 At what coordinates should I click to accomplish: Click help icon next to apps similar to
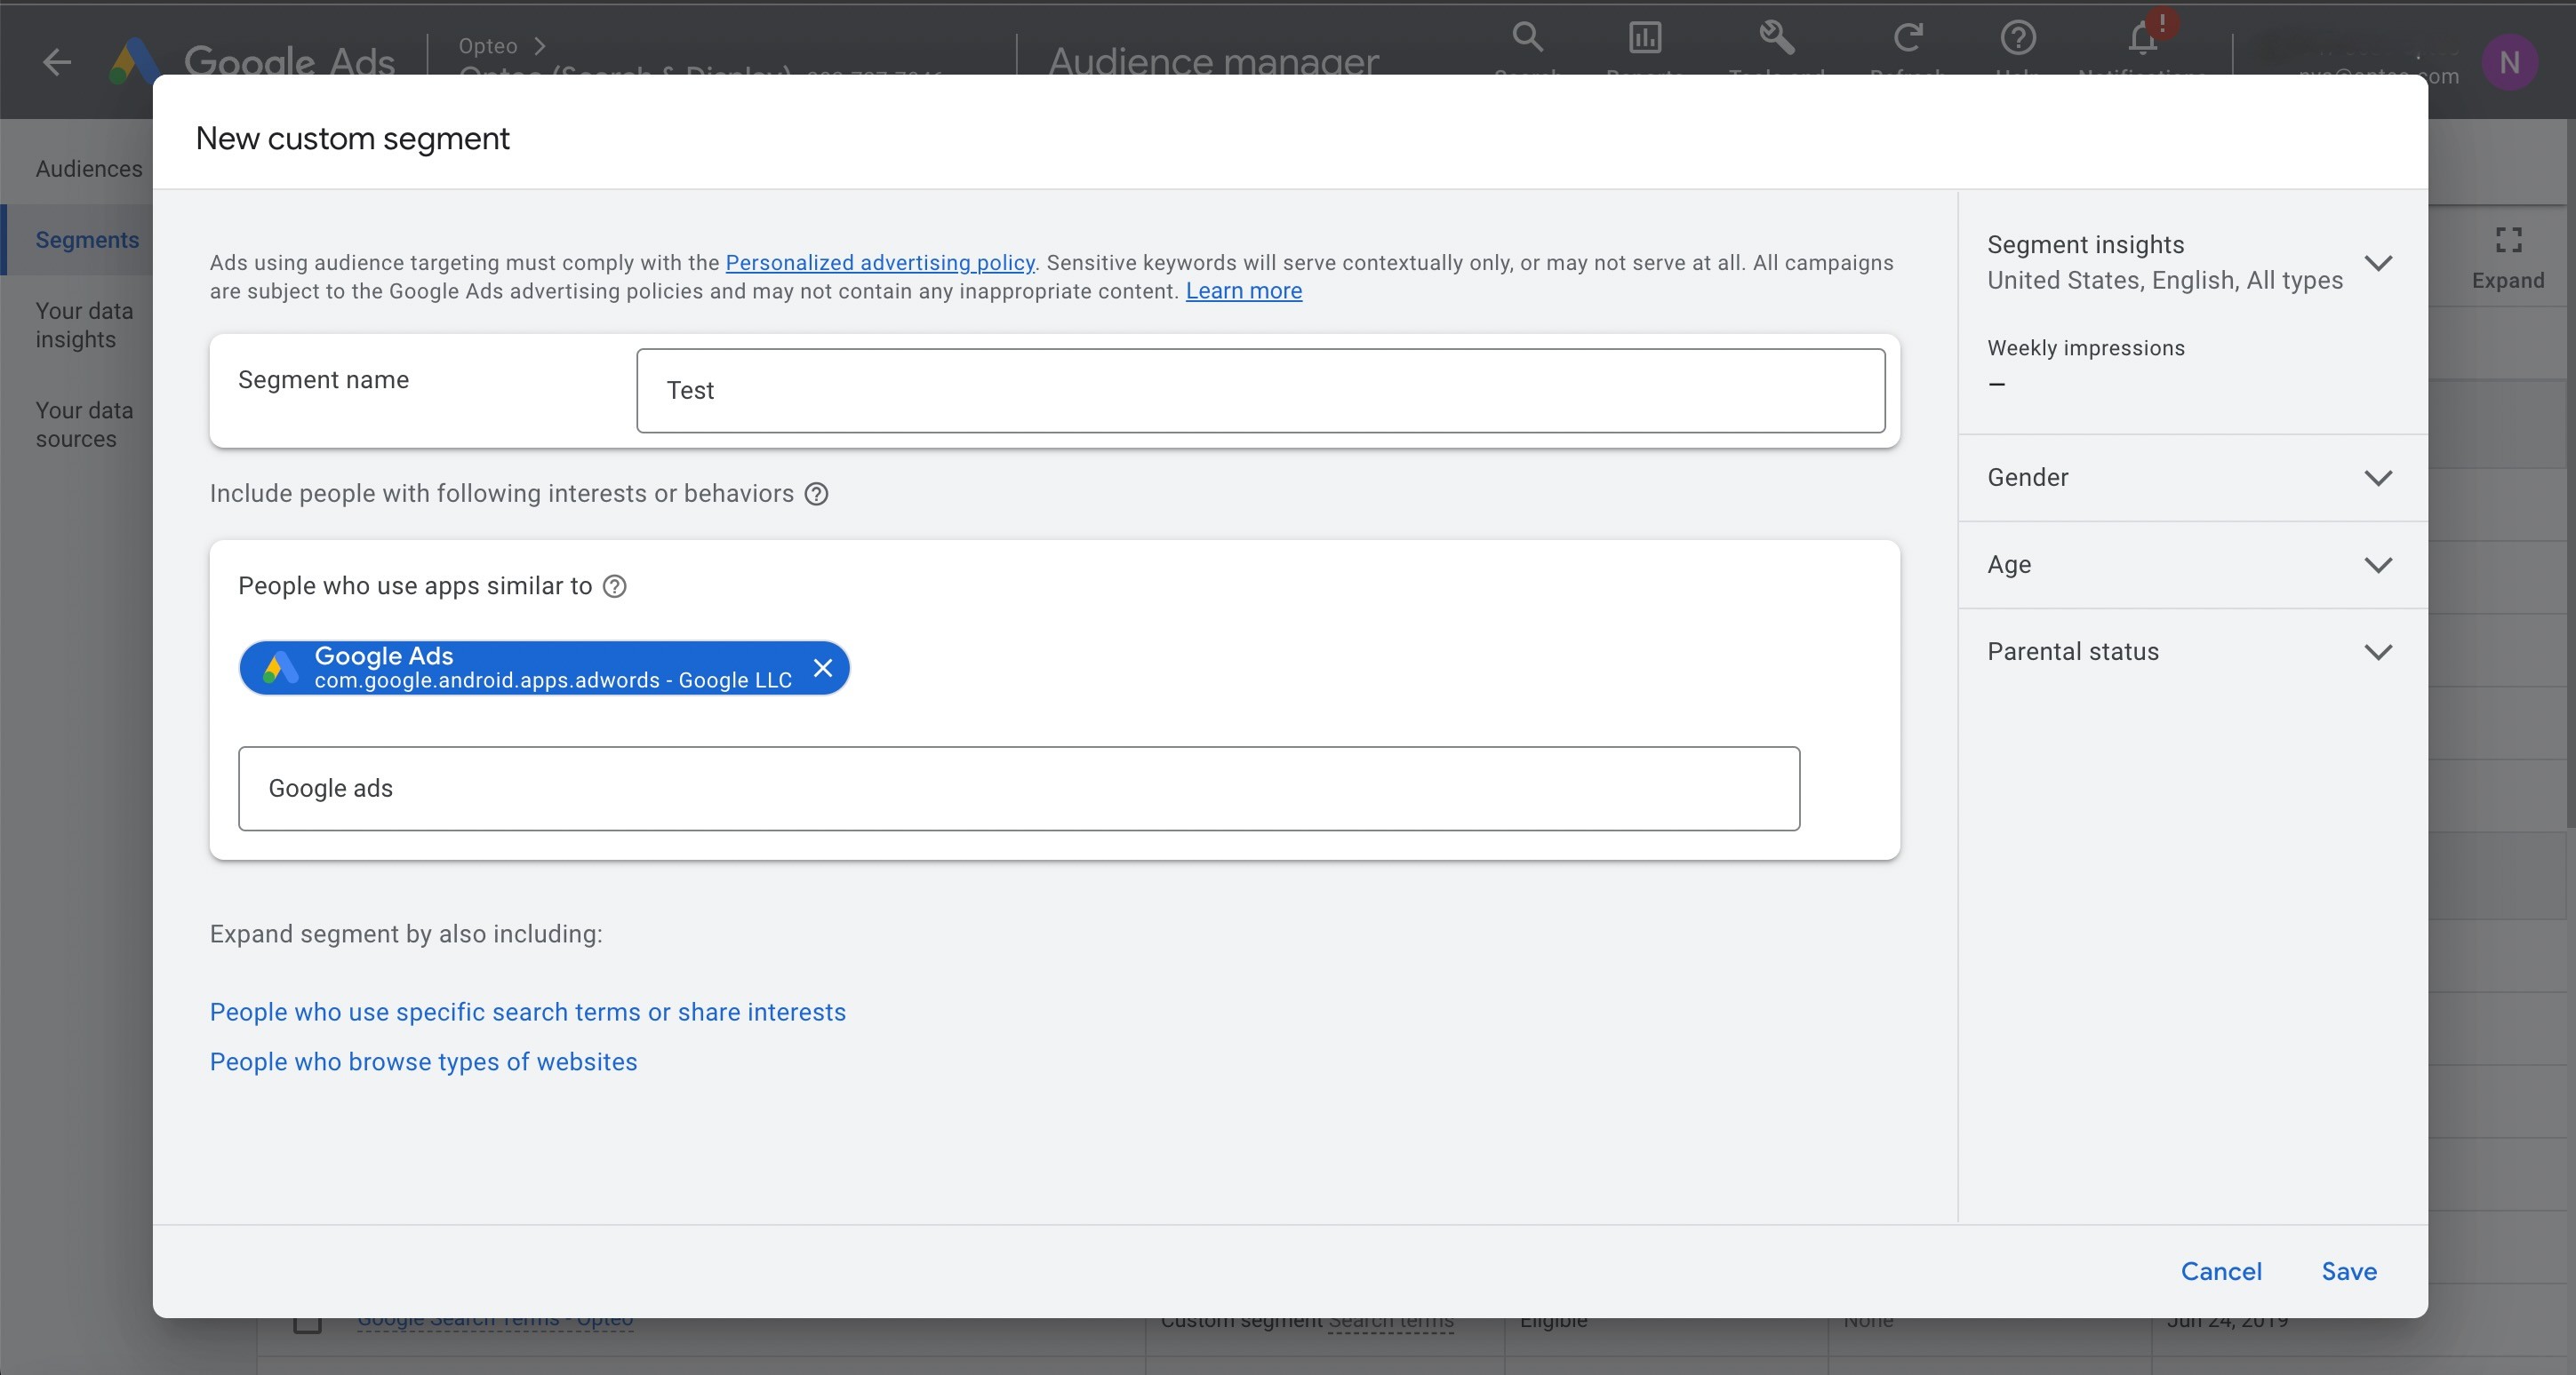[615, 586]
